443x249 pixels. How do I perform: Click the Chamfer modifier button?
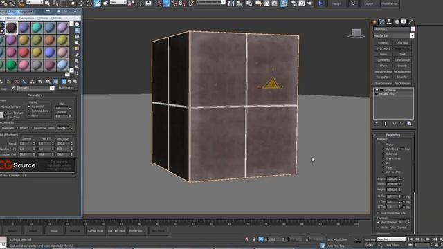(402, 77)
